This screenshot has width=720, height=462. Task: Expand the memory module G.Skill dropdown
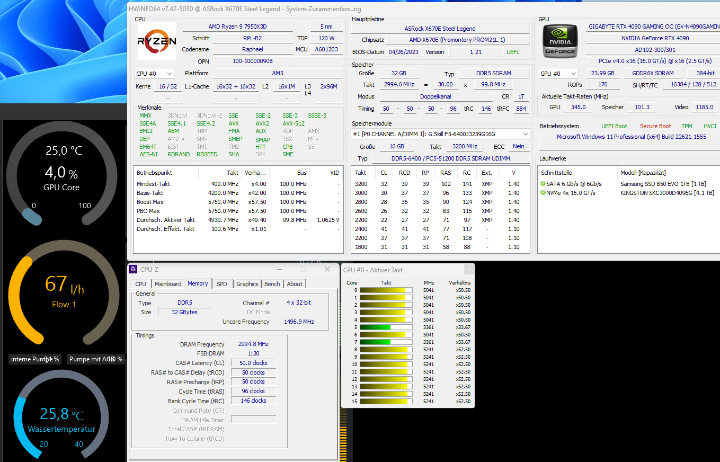(440, 134)
